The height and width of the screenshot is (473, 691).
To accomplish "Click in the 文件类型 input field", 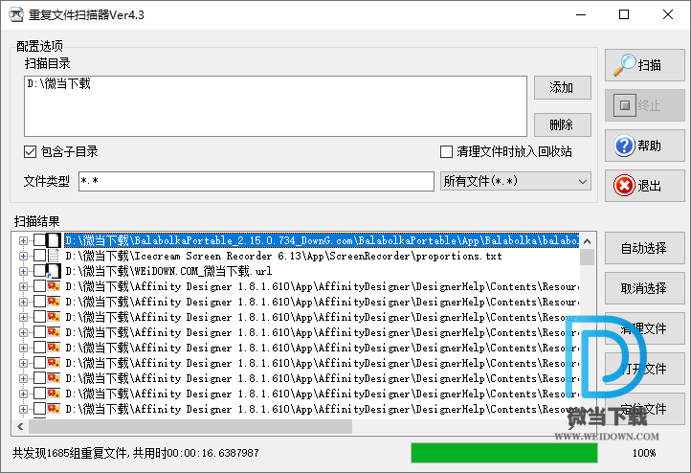I will point(256,181).
